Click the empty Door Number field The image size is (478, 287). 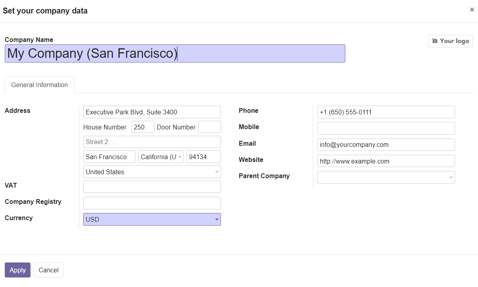[209, 127]
